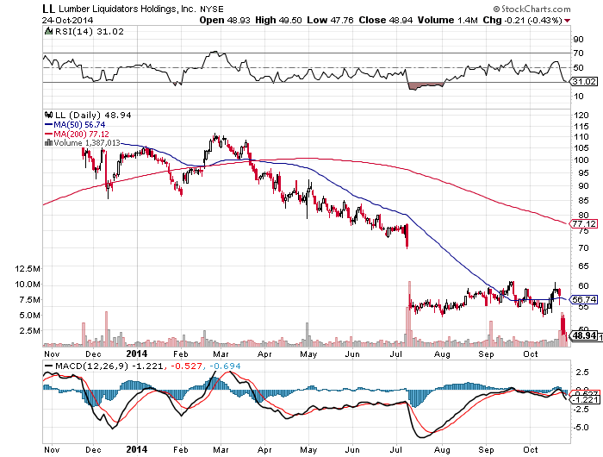Click the MA(50) 56.74 legend
Screen dimensions: 603x457
(x=79, y=124)
